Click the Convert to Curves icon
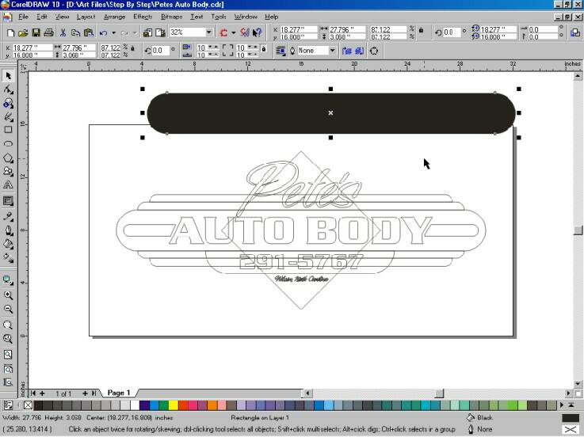Screen dimensions: 584x437 (374, 51)
